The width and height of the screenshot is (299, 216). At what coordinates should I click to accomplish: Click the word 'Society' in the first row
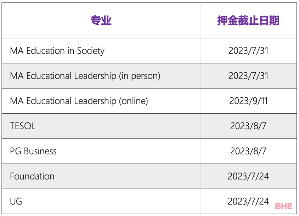pos(91,51)
